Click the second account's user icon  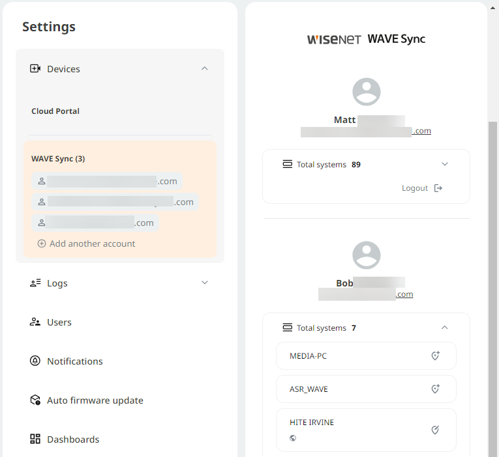click(42, 202)
